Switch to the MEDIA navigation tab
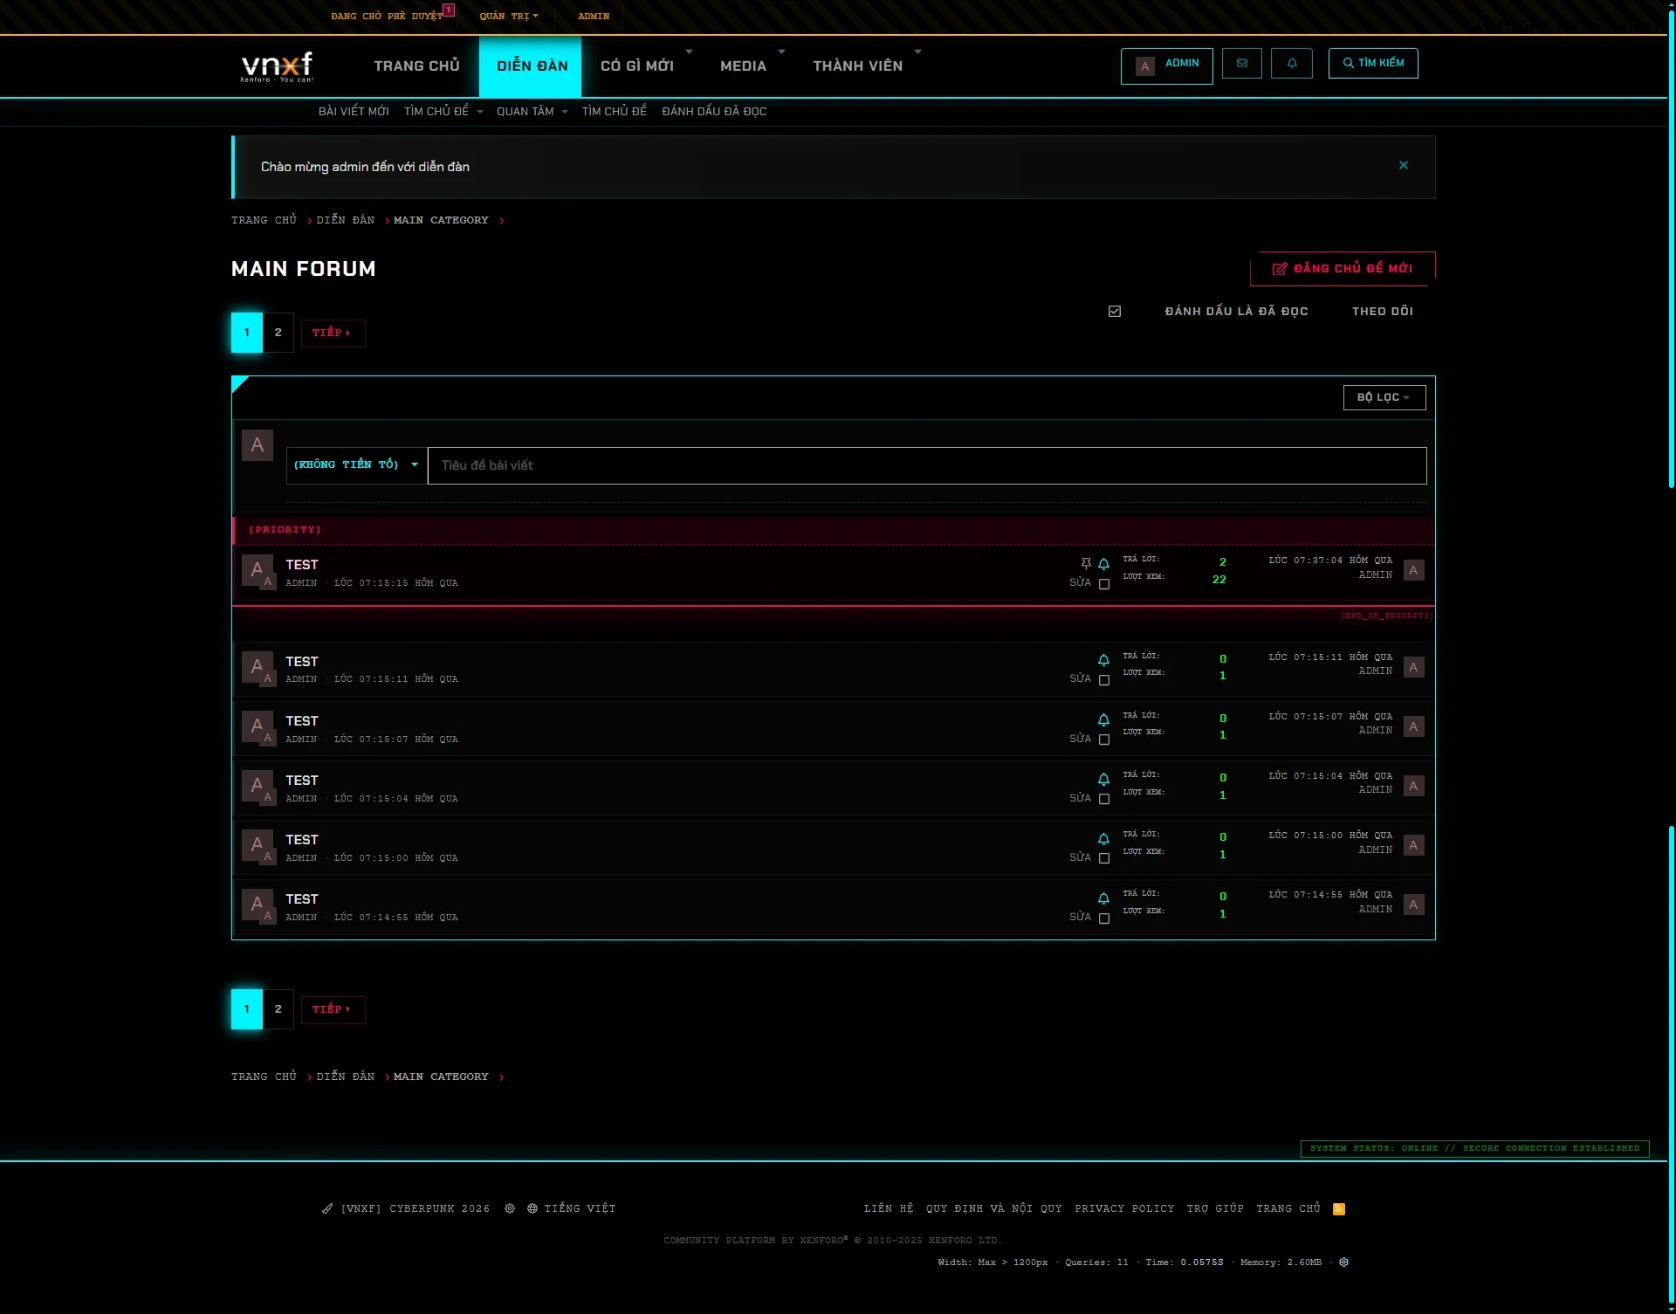This screenshot has width=1676, height=1314. click(x=744, y=65)
